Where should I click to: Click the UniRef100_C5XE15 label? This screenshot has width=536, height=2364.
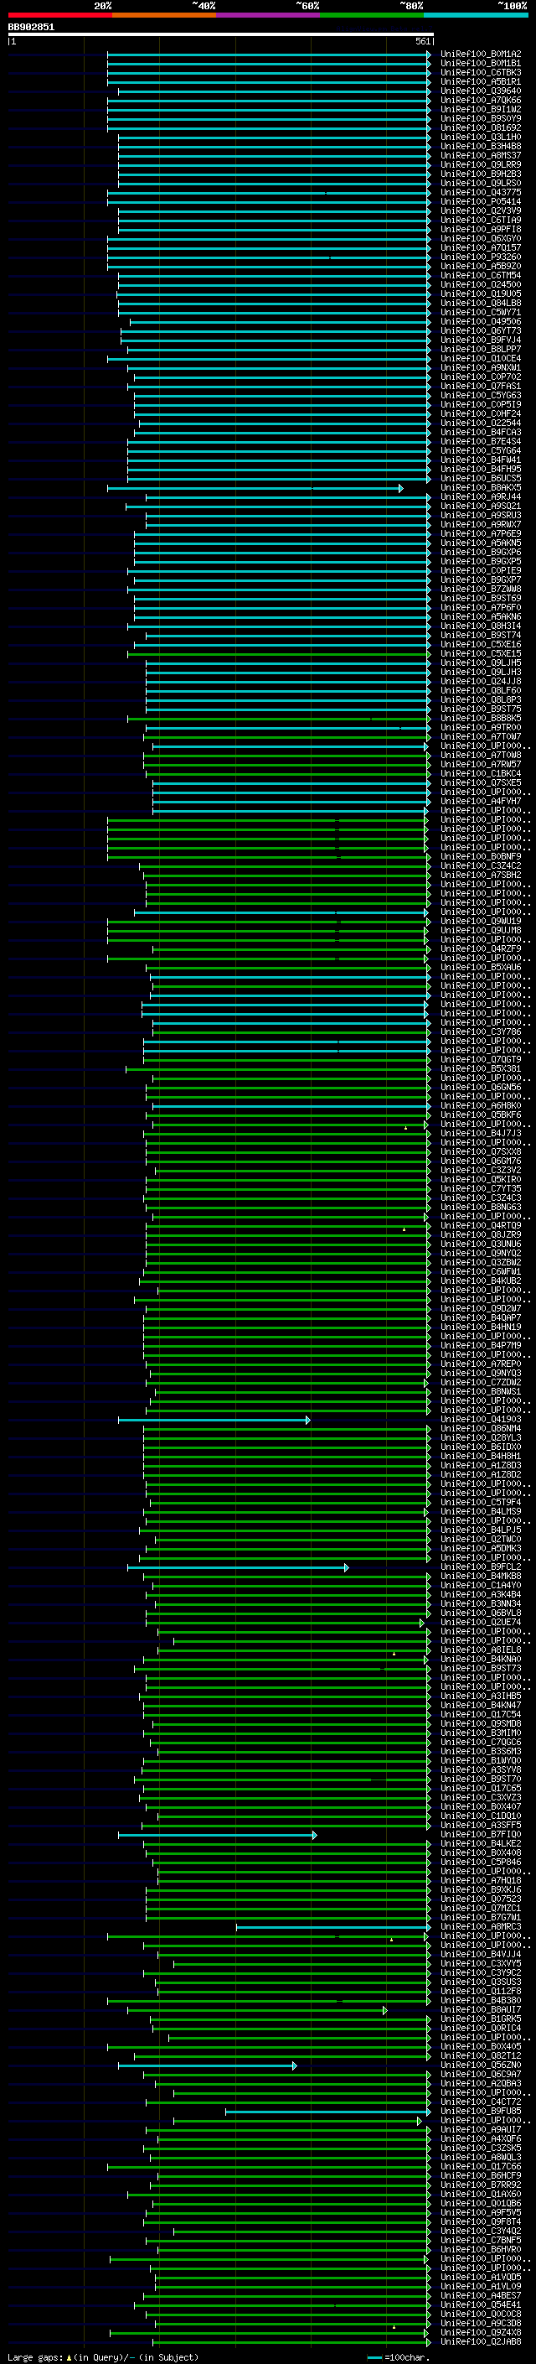coord(480,654)
